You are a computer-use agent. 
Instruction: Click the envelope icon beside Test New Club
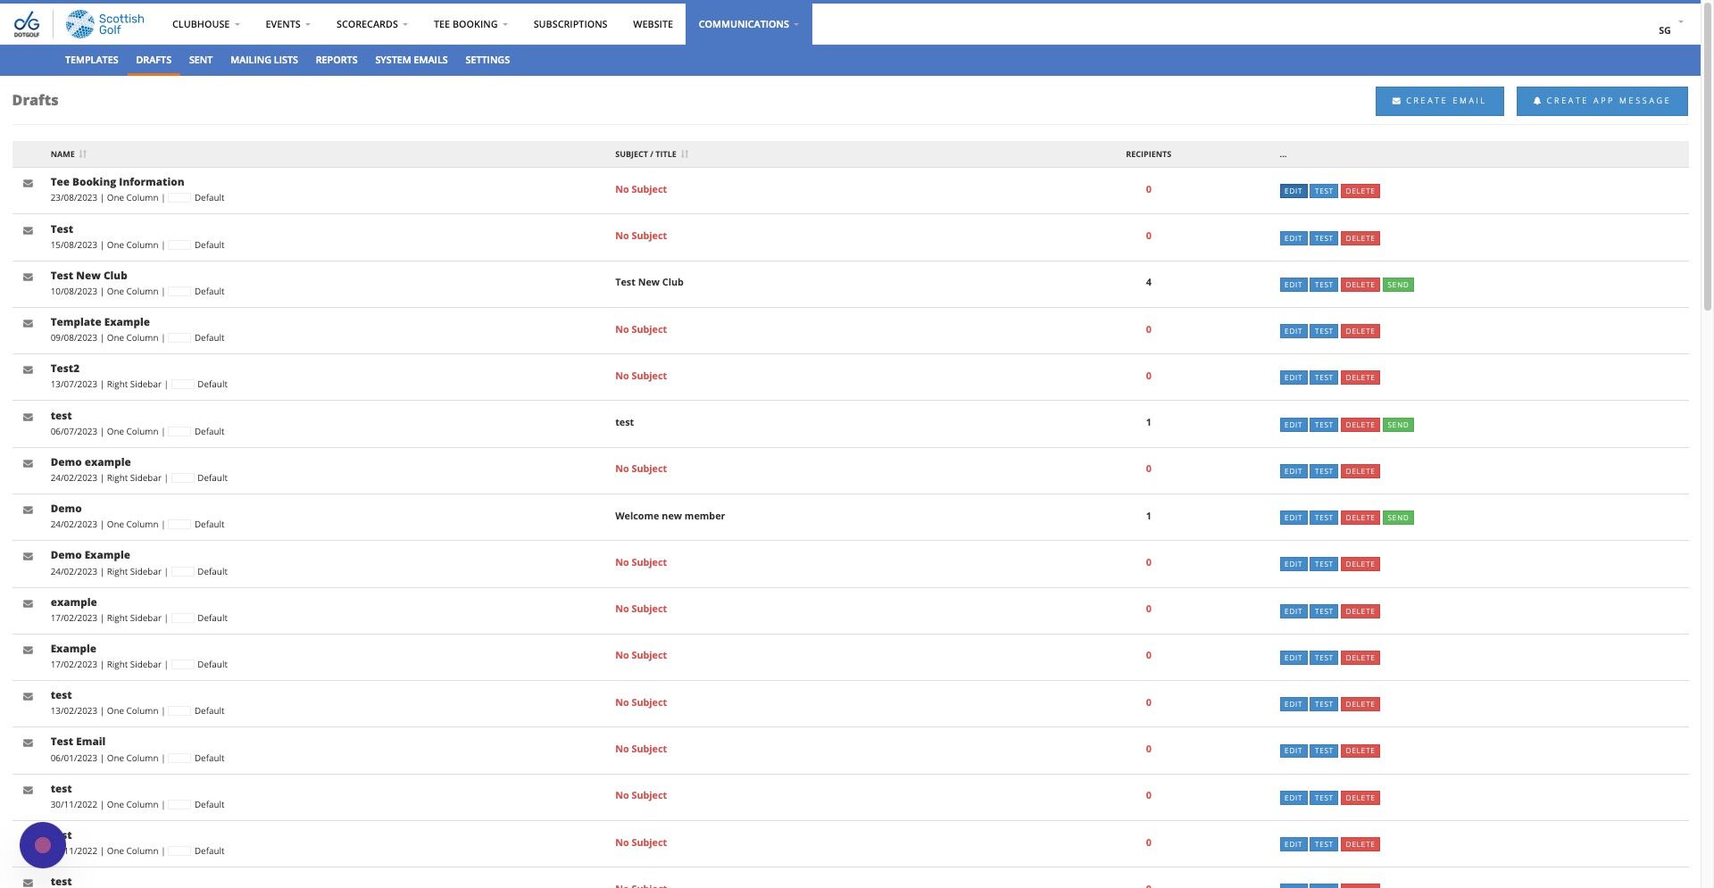click(x=29, y=278)
